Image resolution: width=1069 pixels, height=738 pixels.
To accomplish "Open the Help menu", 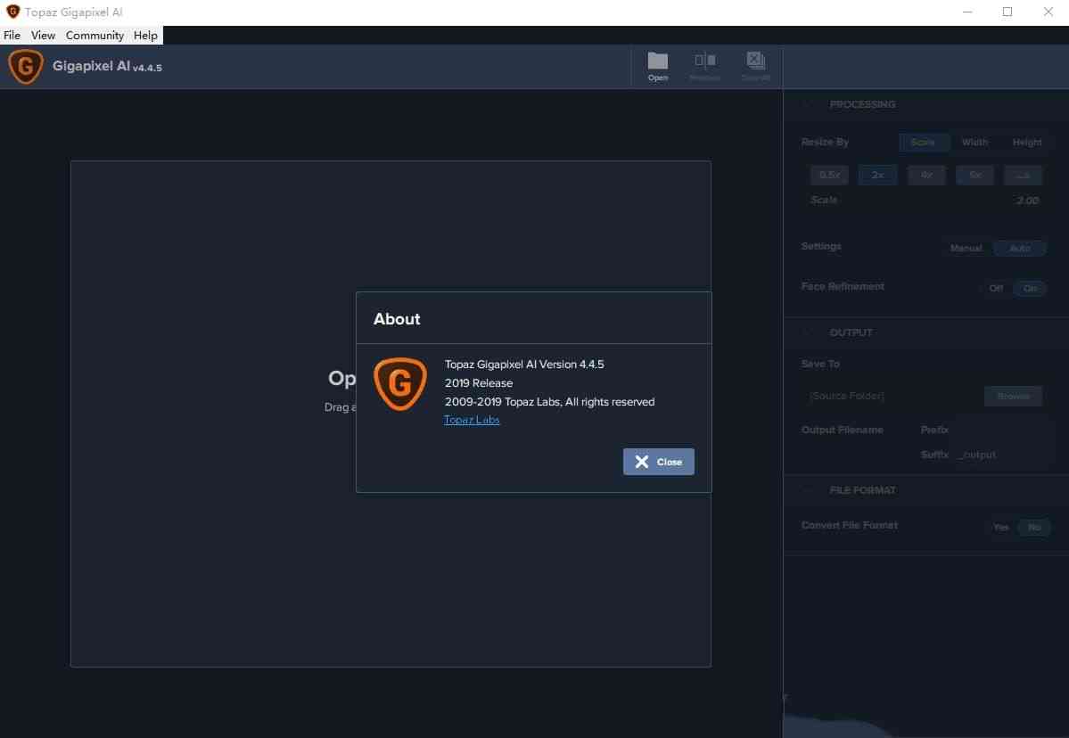I will pos(145,36).
